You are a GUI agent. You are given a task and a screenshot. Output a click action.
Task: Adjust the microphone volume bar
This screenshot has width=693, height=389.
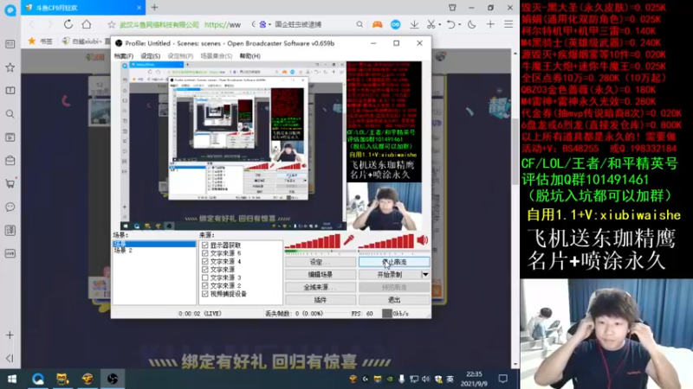click(313, 241)
